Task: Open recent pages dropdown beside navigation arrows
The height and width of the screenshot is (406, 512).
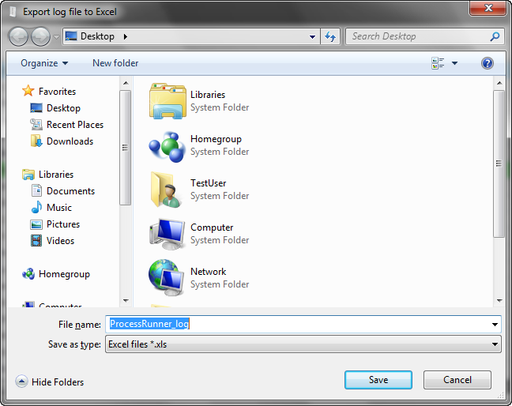Action: click(56, 36)
